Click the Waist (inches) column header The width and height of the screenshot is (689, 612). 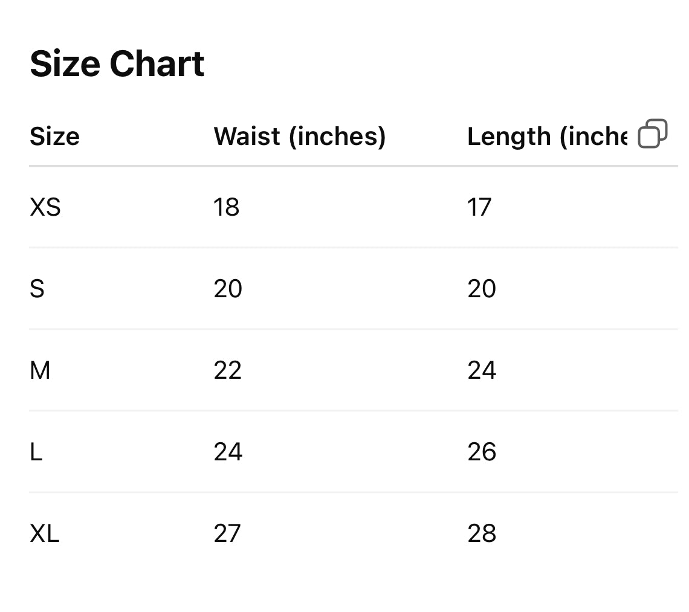(x=300, y=136)
